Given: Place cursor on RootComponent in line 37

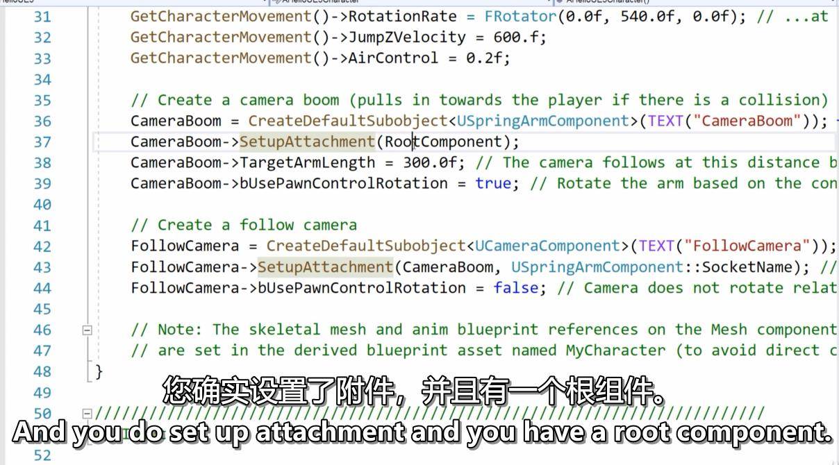Looking at the screenshot, I should (443, 142).
